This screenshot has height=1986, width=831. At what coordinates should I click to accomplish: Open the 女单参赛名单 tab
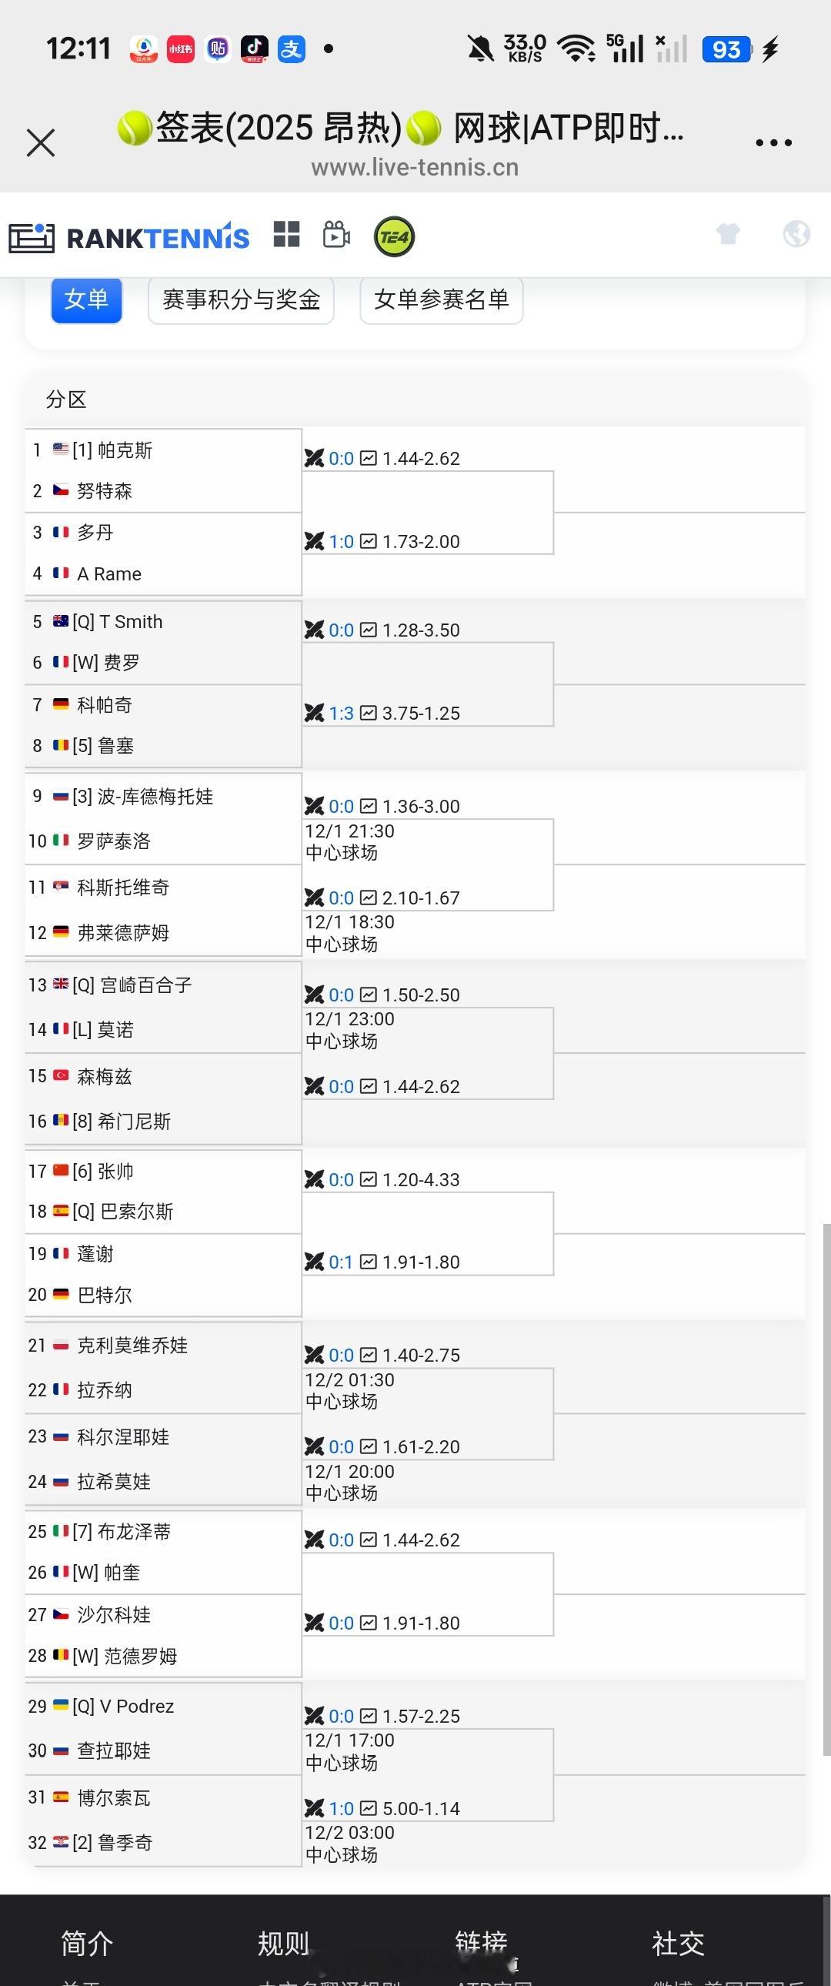[x=440, y=301]
